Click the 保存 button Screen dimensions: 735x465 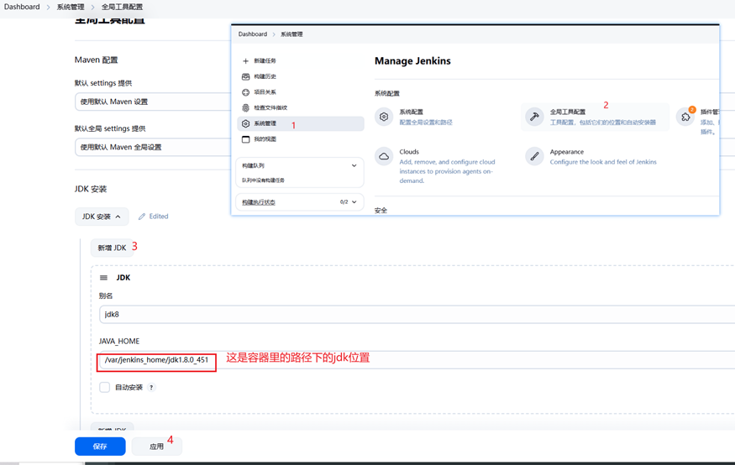(x=100, y=447)
